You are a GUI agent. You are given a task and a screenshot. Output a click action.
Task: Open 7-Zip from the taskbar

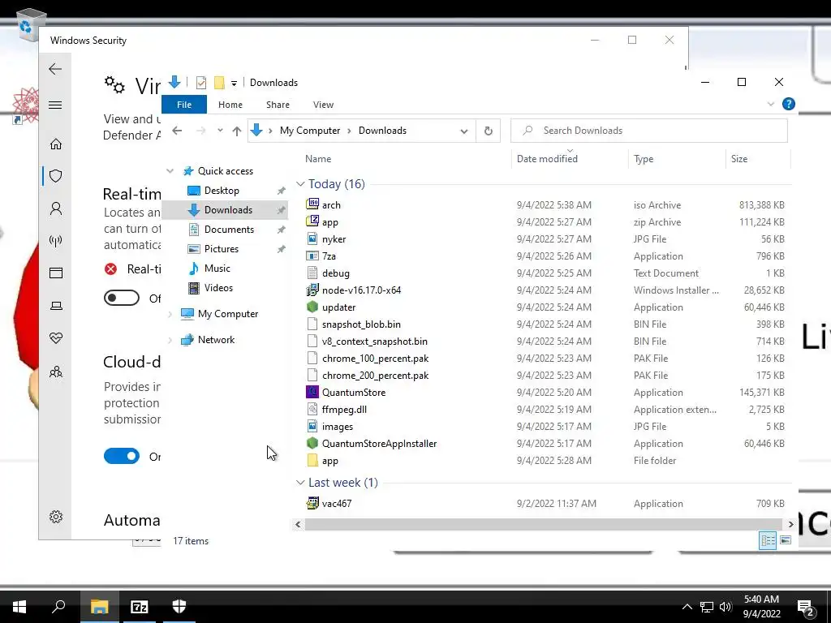coord(140,607)
